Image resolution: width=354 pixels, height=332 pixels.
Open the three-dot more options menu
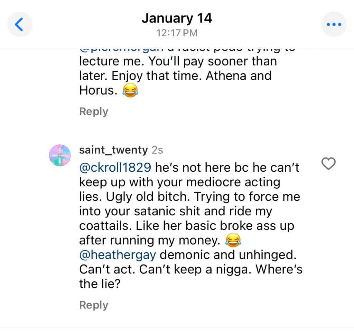[x=334, y=25]
